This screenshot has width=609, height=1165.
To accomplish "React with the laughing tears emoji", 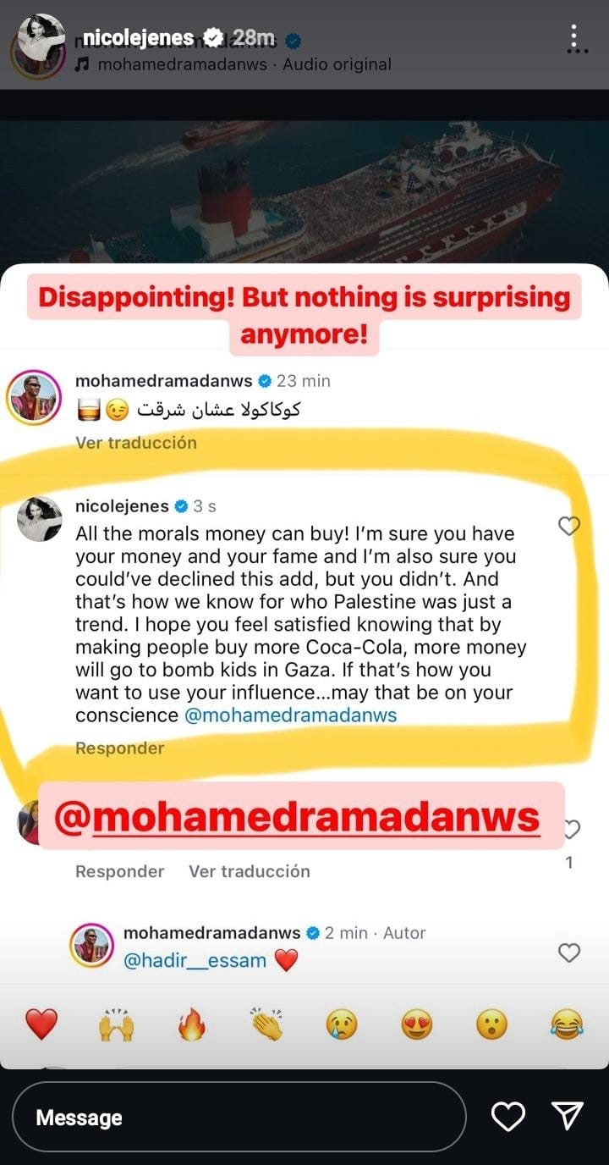I will coord(567,1025).
